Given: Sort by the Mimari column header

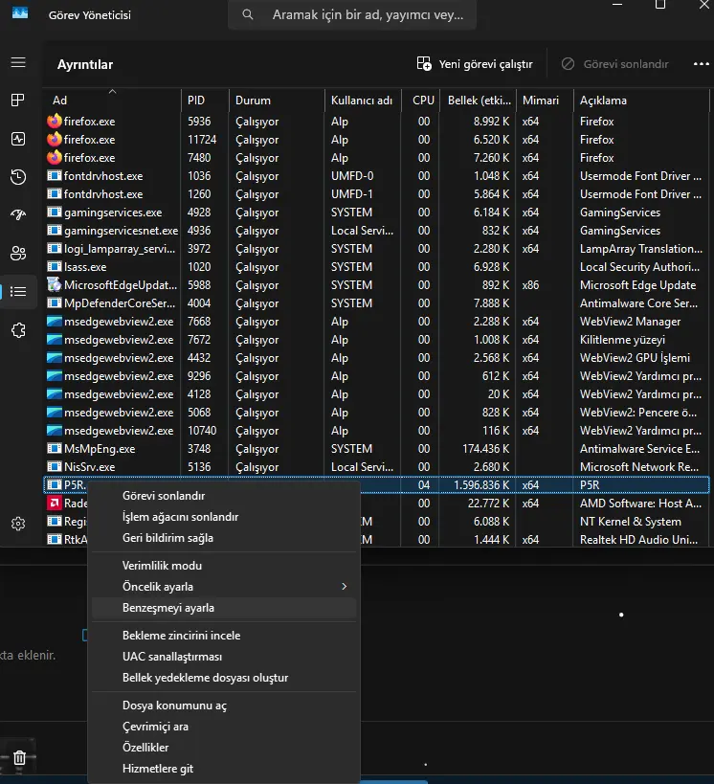Looking at the screenshot, I should point(545,100).
